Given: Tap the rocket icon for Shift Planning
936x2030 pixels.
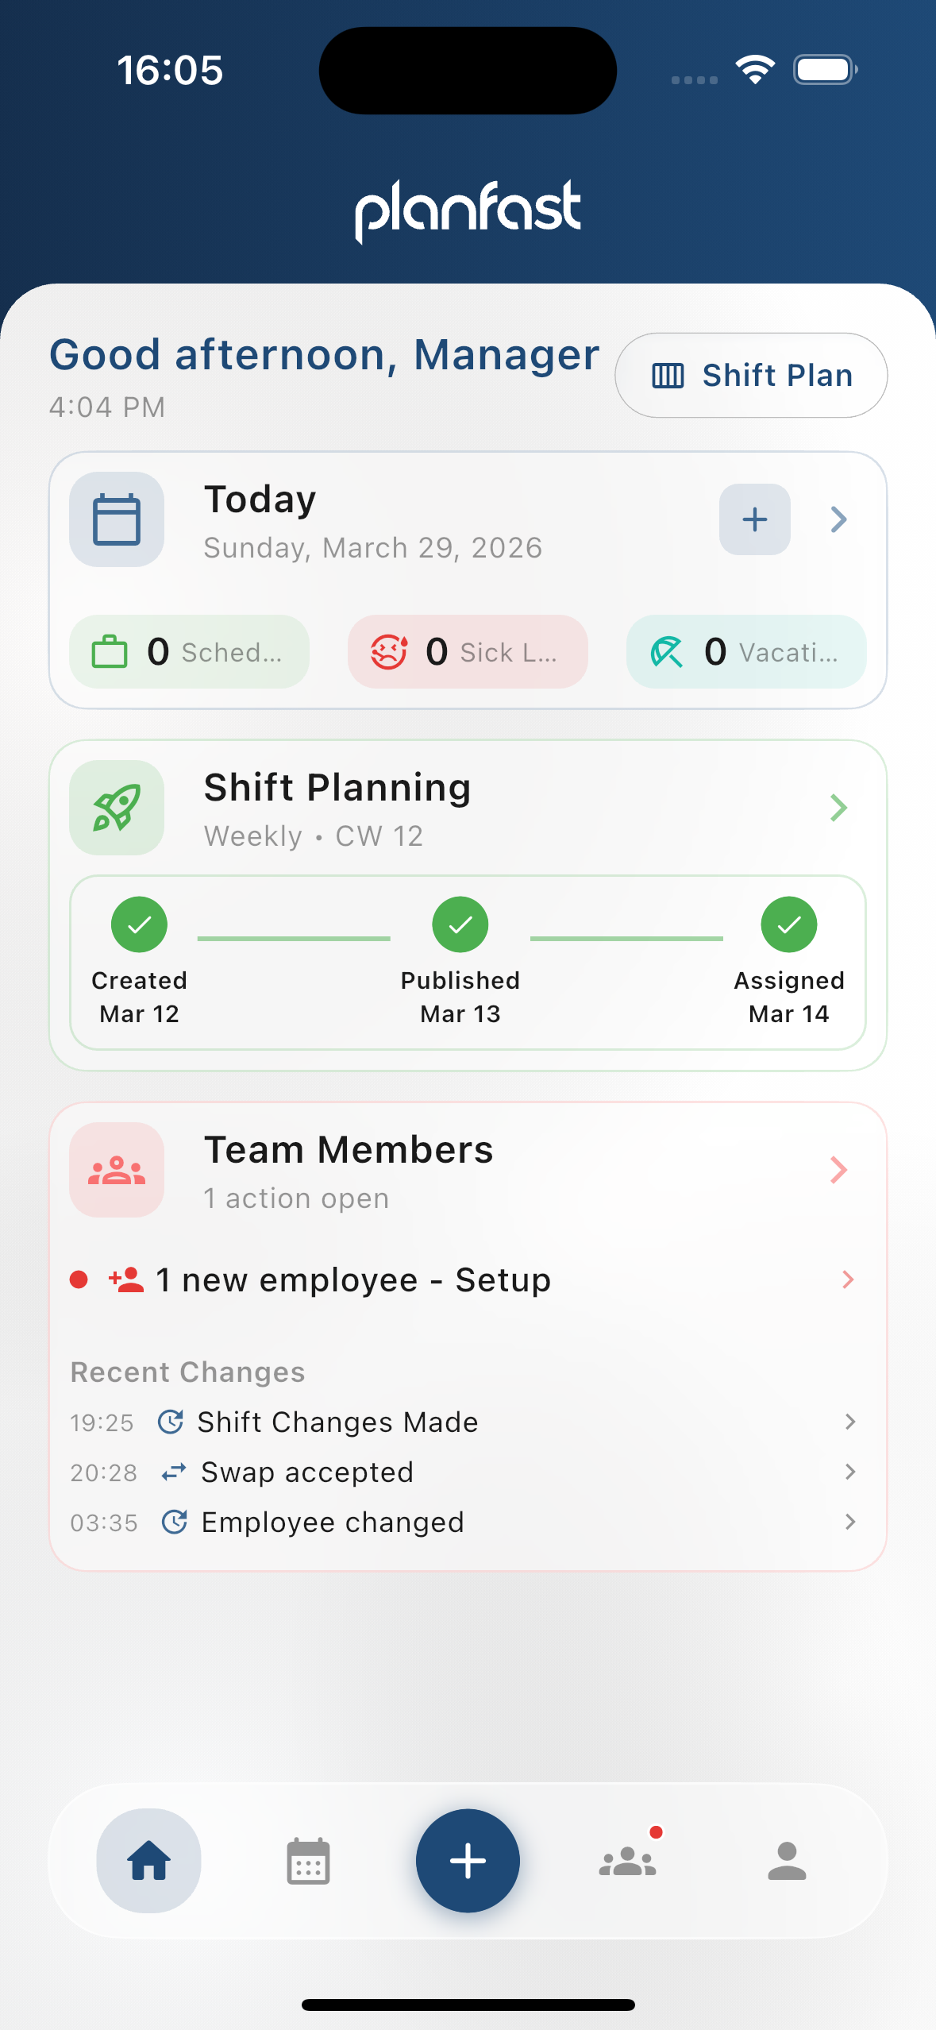Looking at the screenshot, I should (117, 808).
